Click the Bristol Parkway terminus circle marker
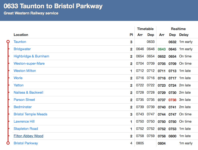198x150 pixels. click(x=8, y=143)
